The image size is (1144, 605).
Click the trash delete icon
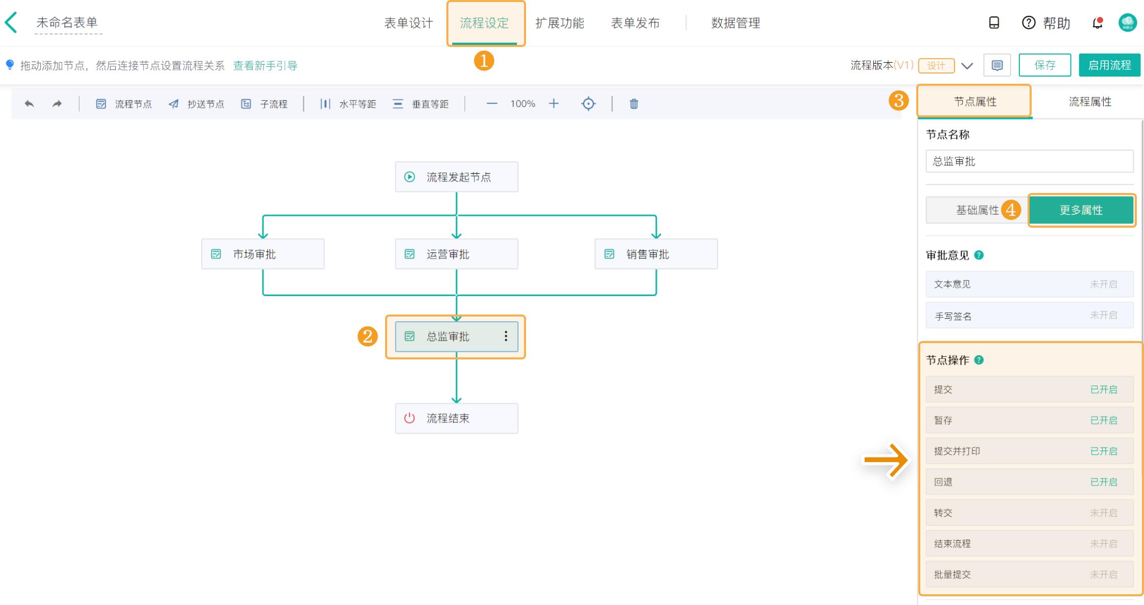tap(634, 104)
